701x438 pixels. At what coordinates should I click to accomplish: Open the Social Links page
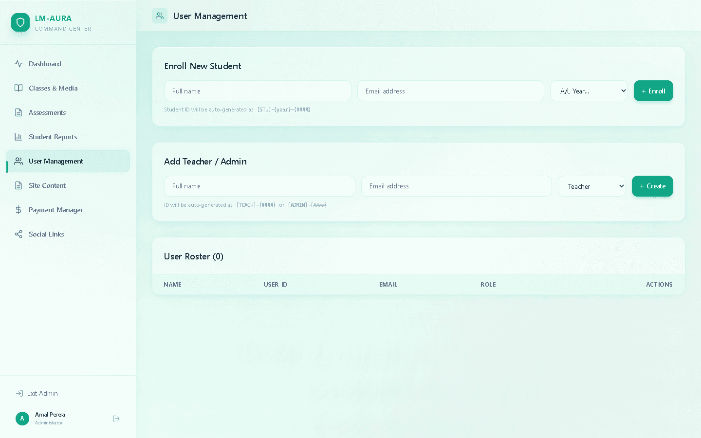68,234
